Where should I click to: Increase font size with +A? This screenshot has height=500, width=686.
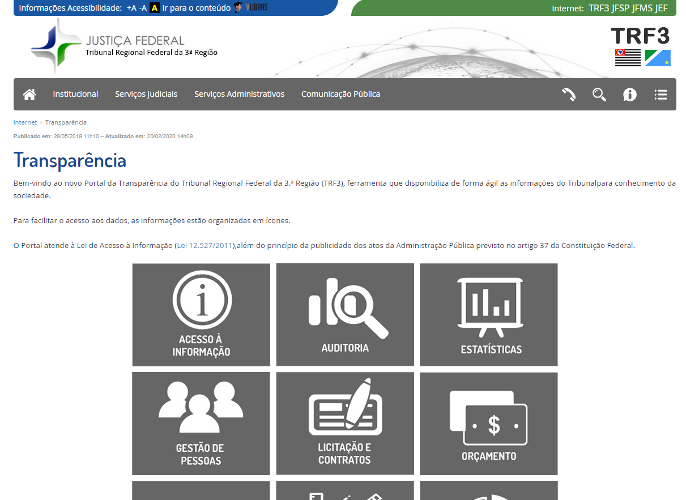click(131, 8)
